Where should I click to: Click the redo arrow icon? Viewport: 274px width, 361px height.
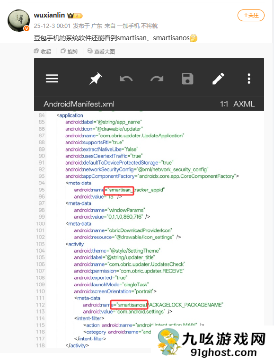point(157,79)
